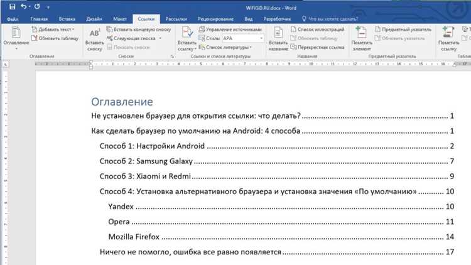The height and width of the screenshot is (265, 471).
Task: Redo the last action
Action: (x=37, y=7)
